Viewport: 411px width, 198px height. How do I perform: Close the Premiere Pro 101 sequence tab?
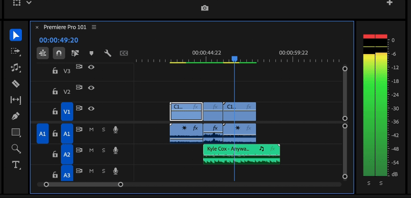click(37, 27)
